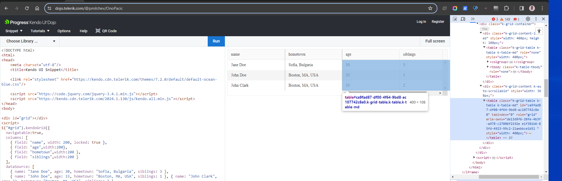Screen dimensions: 562x181
Task: Show more DevTools tabs via double chevron
Action: click(473, 19)
